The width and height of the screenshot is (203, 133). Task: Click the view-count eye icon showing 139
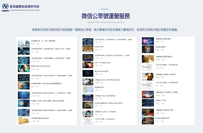[x=95, y=58]
